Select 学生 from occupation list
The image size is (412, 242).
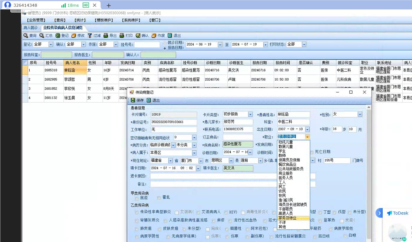282,151
